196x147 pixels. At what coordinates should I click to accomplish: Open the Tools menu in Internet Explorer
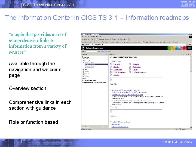pos(97,37)
